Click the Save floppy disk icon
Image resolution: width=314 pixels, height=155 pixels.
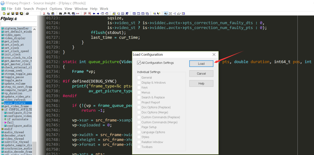13,14
